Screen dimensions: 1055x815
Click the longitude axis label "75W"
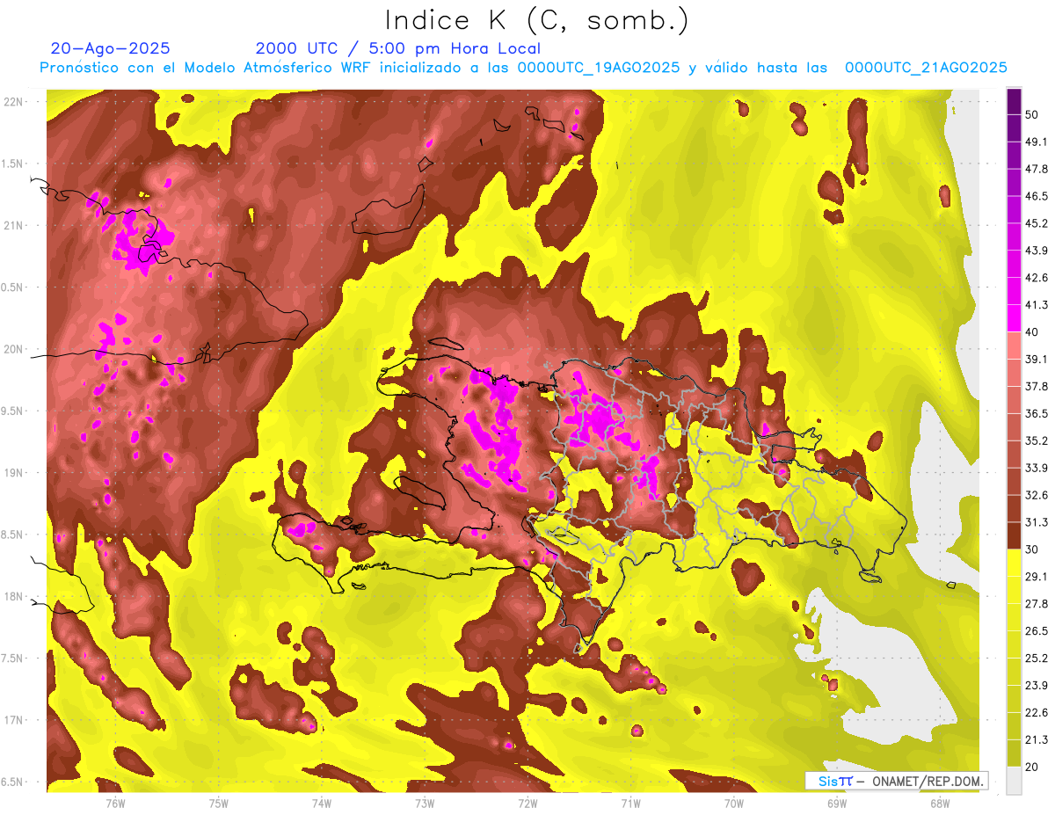219,803
